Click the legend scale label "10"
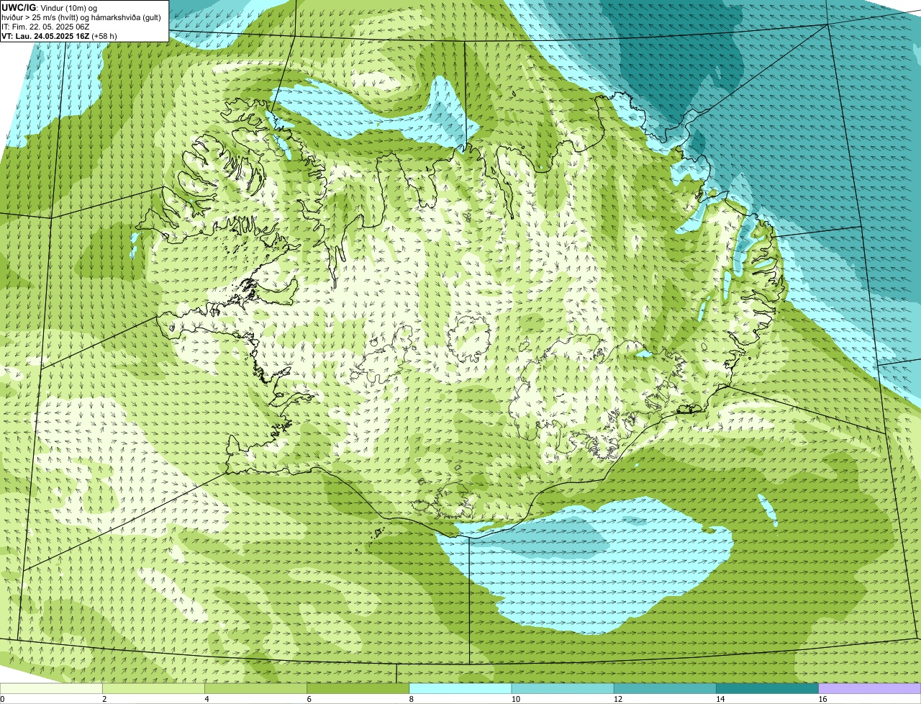 click(515, 699)
